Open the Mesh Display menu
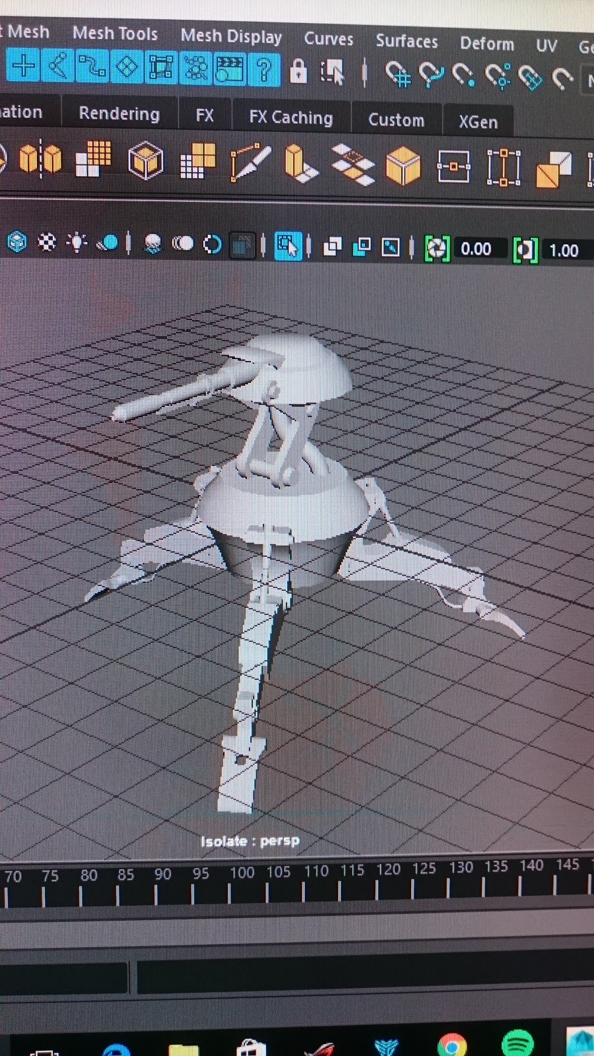The image size is (594, 1056). tap(231, 36)
